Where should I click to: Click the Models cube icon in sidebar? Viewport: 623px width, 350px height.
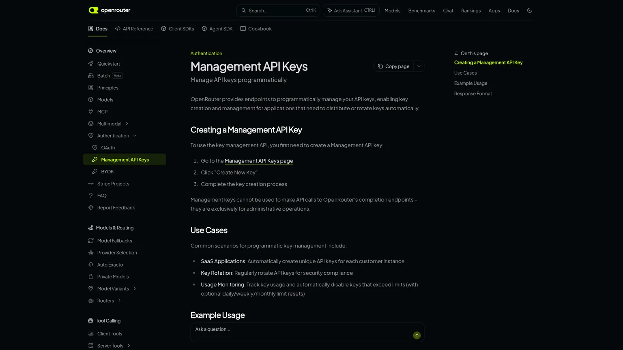click(91, 100)
